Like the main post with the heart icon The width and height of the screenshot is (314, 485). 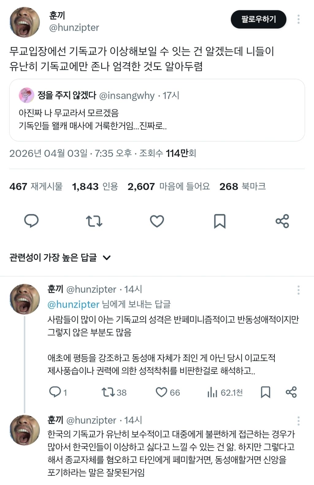[157, 221]
